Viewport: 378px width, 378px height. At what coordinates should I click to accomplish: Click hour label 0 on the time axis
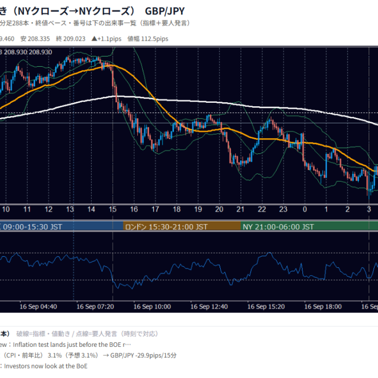pos(305,209)
